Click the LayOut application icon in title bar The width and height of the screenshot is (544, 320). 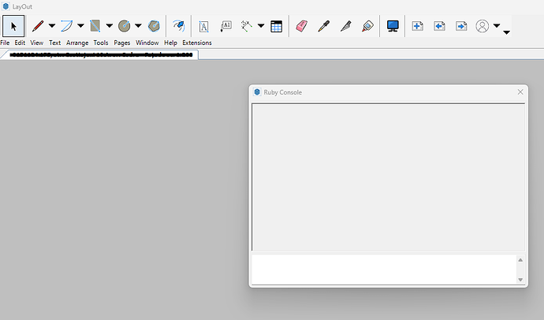(x=6, y=6)
